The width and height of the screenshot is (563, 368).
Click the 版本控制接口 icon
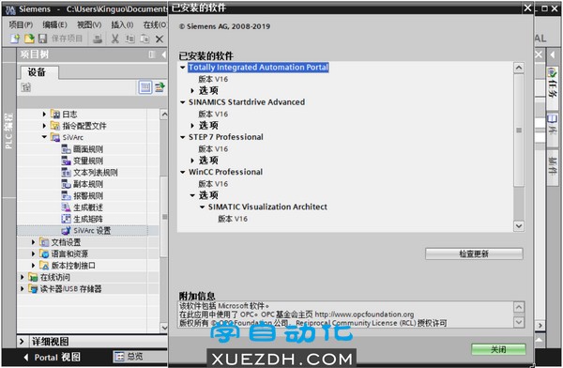click(x=44, y=266)
